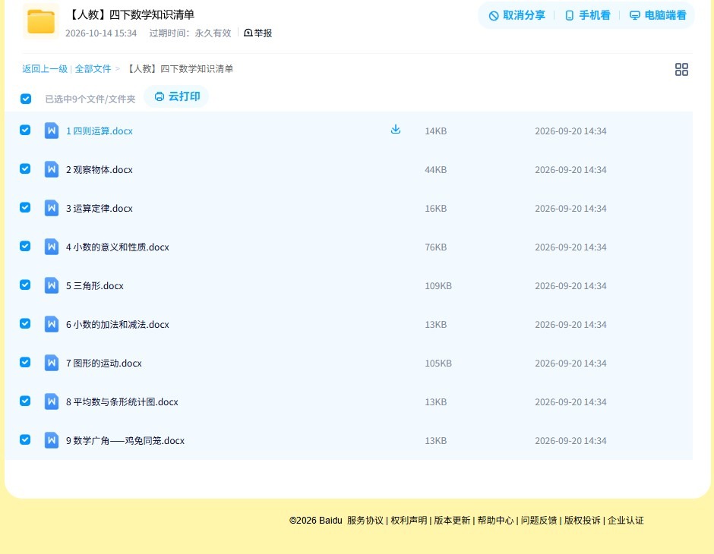Image resolution: width=714 pixels, height=554 pixels.
Task: Open file name 7 图形的运动.docx
Action: [x=104, y=363]
